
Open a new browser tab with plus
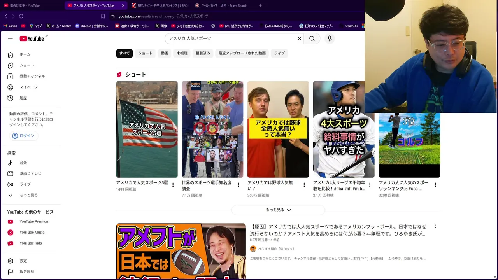pyautogui.click(x=260, y=5)
